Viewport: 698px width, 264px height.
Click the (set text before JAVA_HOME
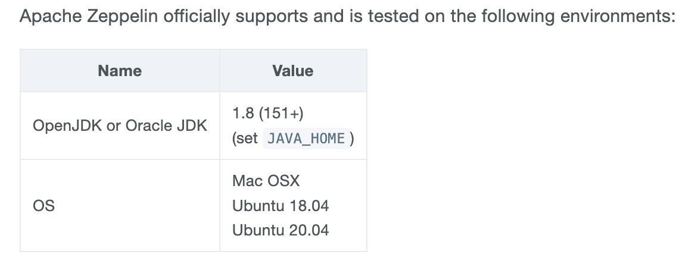tap(245, 138)
